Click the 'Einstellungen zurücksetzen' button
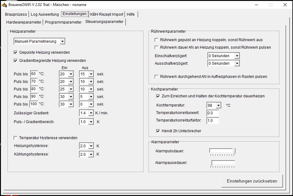Screen dimensions: 293x196 [252, 181]
